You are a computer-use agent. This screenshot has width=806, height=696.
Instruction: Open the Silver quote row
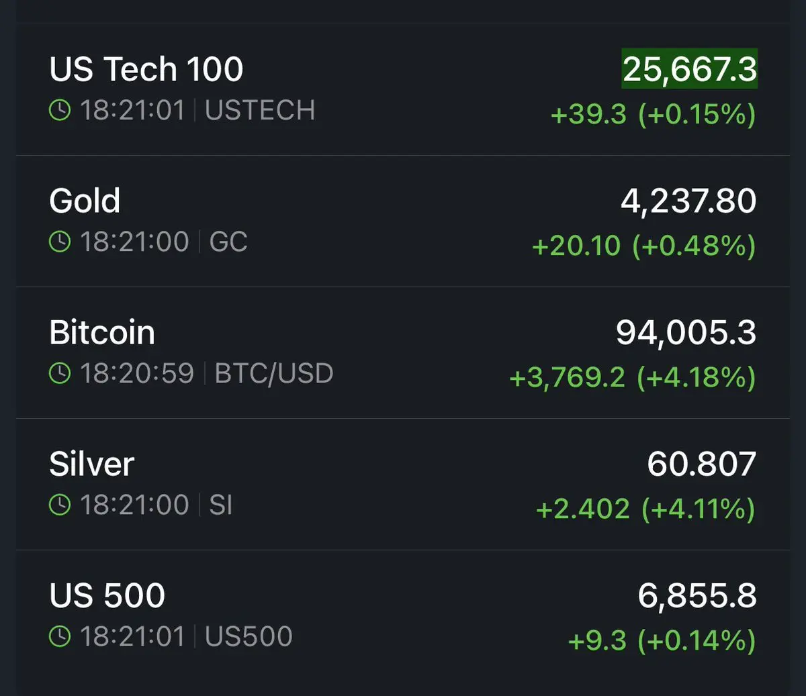click(x=403, y=485)
